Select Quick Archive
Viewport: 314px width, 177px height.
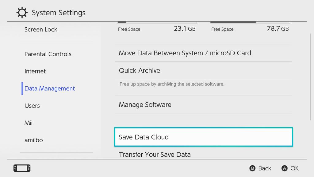click(x=139, y=70)
